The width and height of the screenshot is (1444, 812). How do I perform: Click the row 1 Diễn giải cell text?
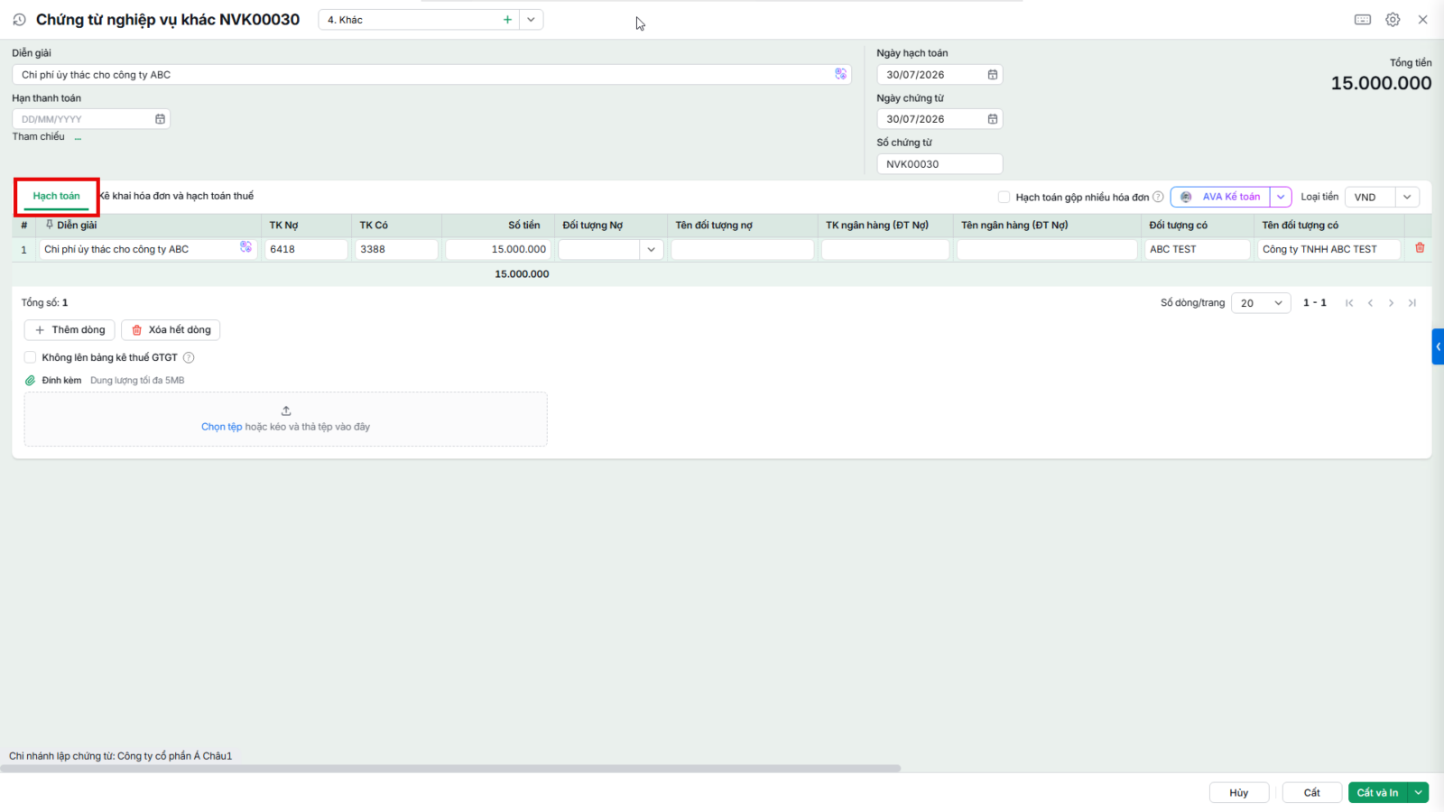tap(116, 250)
